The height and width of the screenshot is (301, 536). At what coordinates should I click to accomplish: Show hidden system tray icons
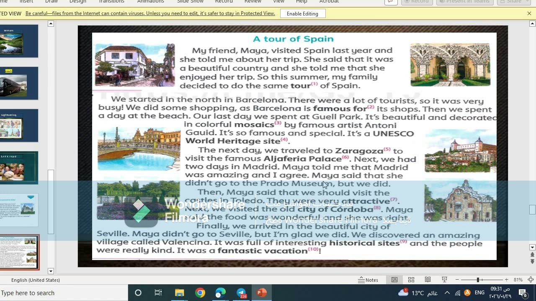pyautogui.click(x=447, y=293)
